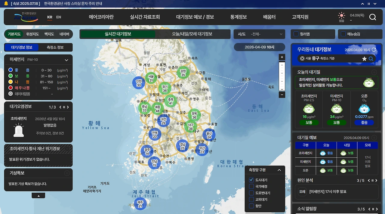Enable the 메뉴숨김 checkbox

point(343,34)
